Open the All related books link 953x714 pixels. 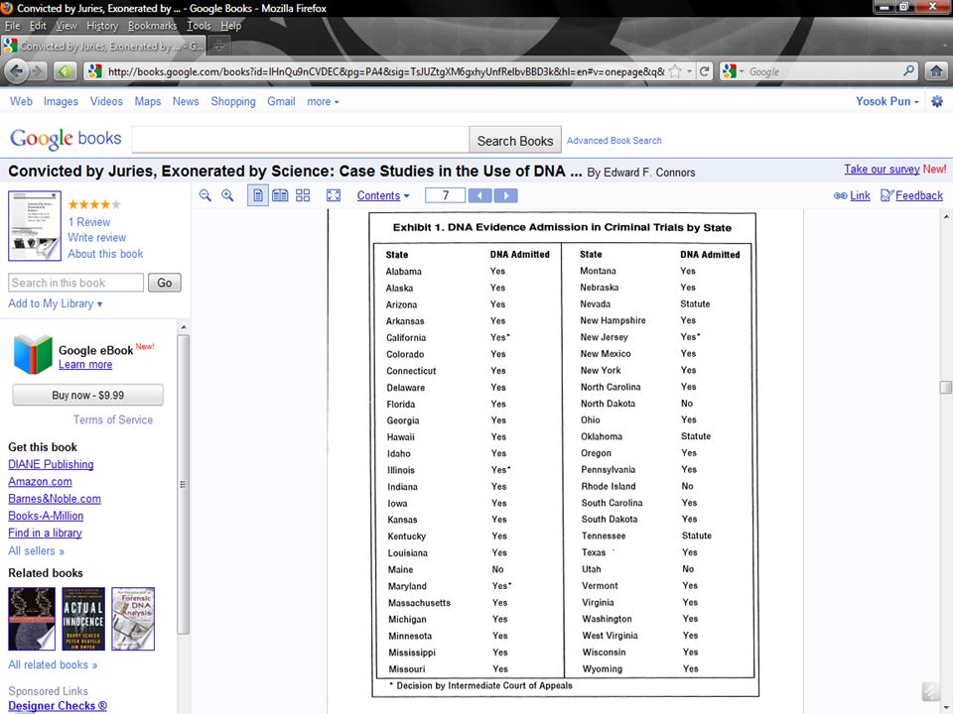pyautogui.click(x=53, y=664)
